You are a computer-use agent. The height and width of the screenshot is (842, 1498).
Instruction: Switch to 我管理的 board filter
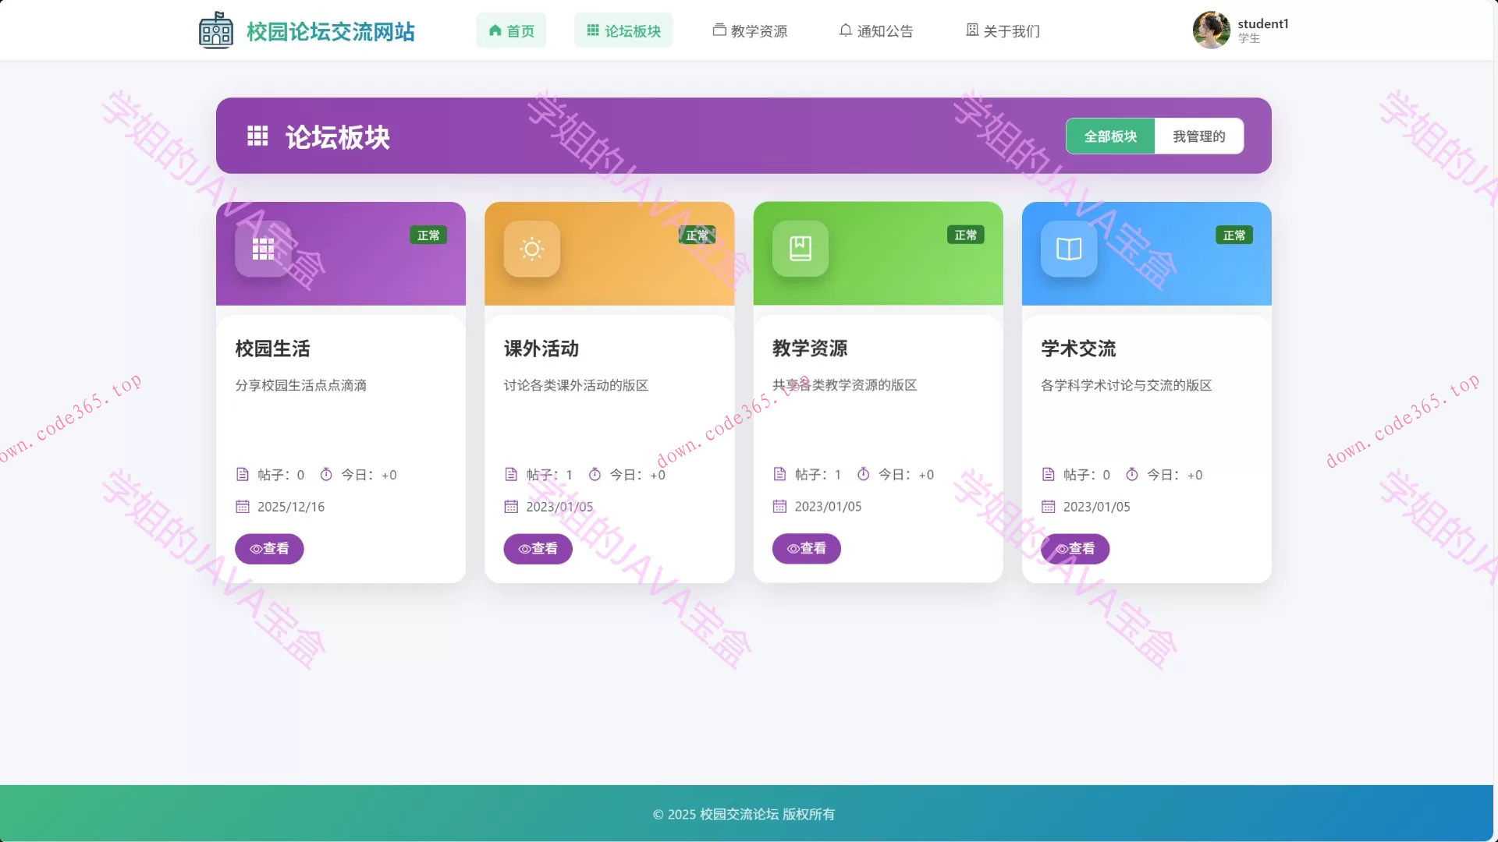[1199, 135]
